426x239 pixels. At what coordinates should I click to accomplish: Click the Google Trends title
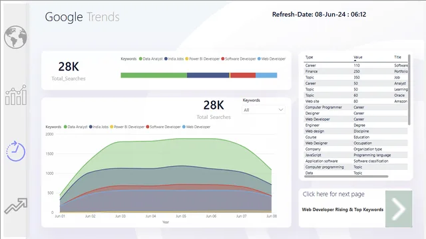tap(82, 17)
